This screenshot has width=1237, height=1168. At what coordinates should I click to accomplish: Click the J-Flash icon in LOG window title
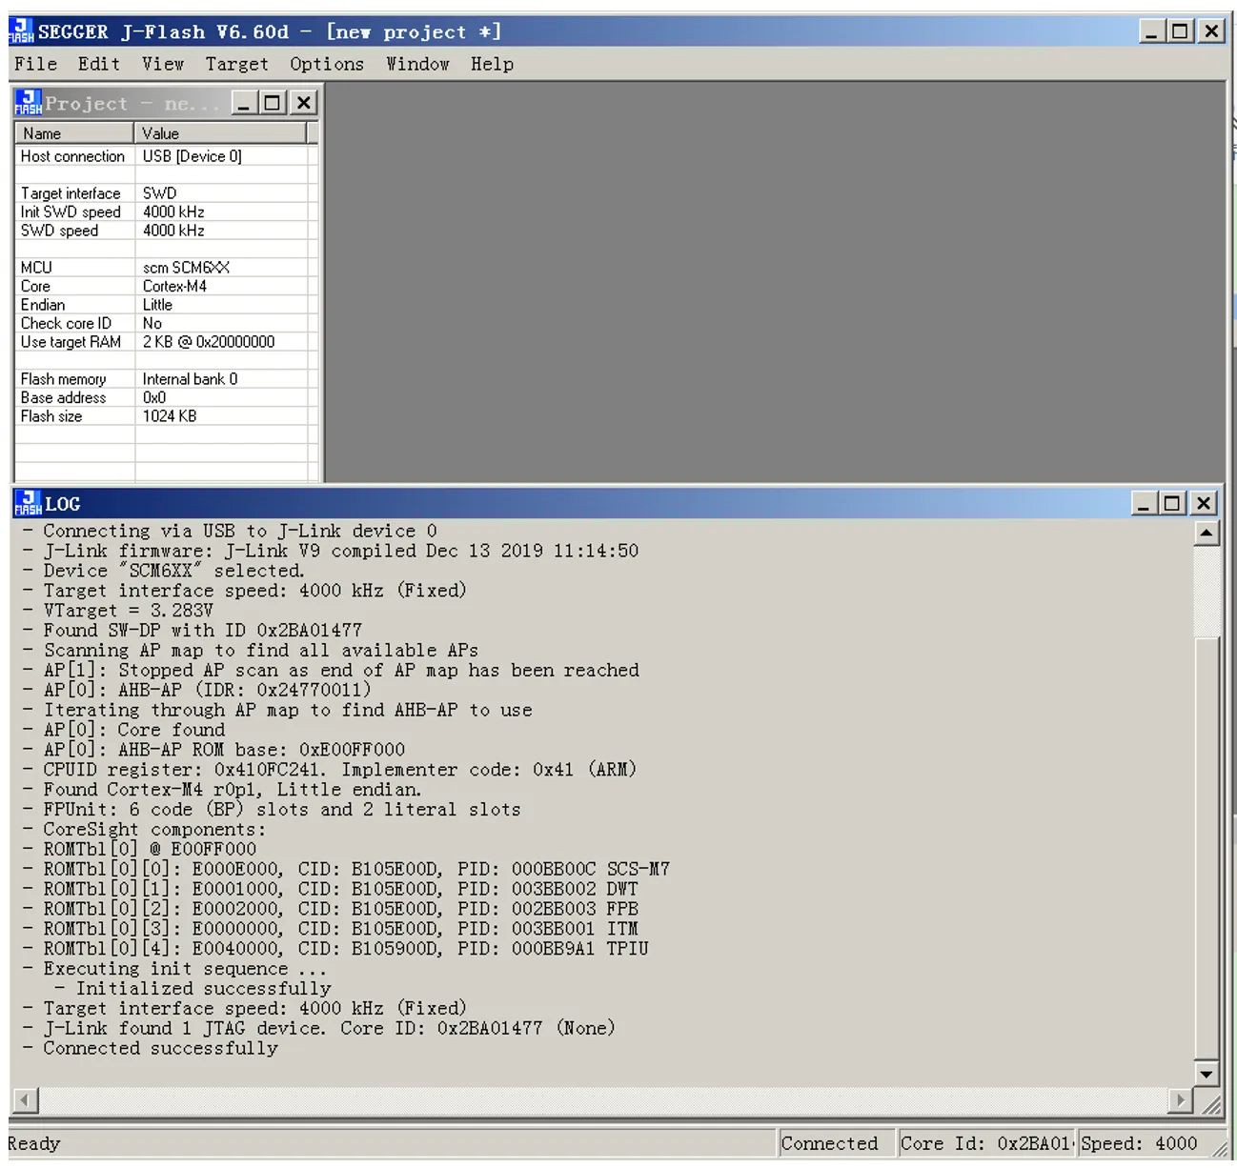(29, 503)
